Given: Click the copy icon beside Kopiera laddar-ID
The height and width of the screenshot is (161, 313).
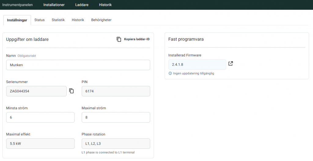Looking at the screenshot, I should pos(119,39).
